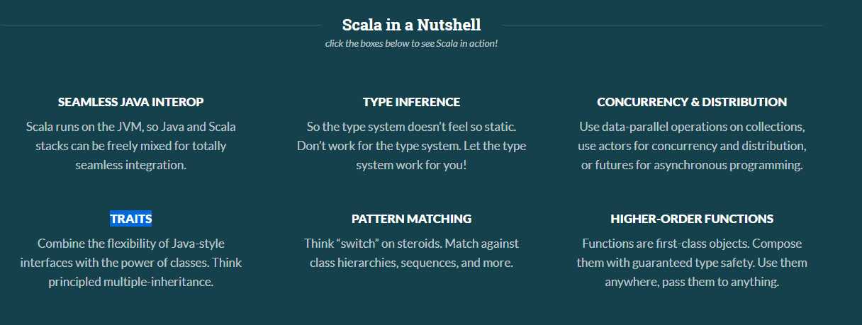This screenshot has width=862, height=325.
Task: Click the class hierarchies, sequences line
Action: click(x=411, y=263)
